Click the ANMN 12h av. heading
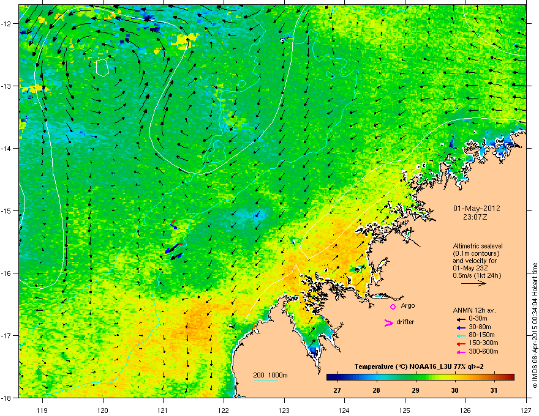539x416 pixels. [x=474, y=310]
